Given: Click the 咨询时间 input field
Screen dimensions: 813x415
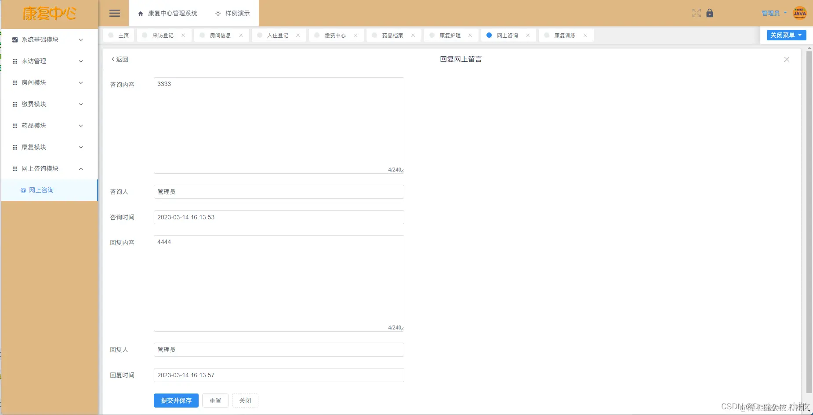Looking at the screenshot, I should 279,217.
